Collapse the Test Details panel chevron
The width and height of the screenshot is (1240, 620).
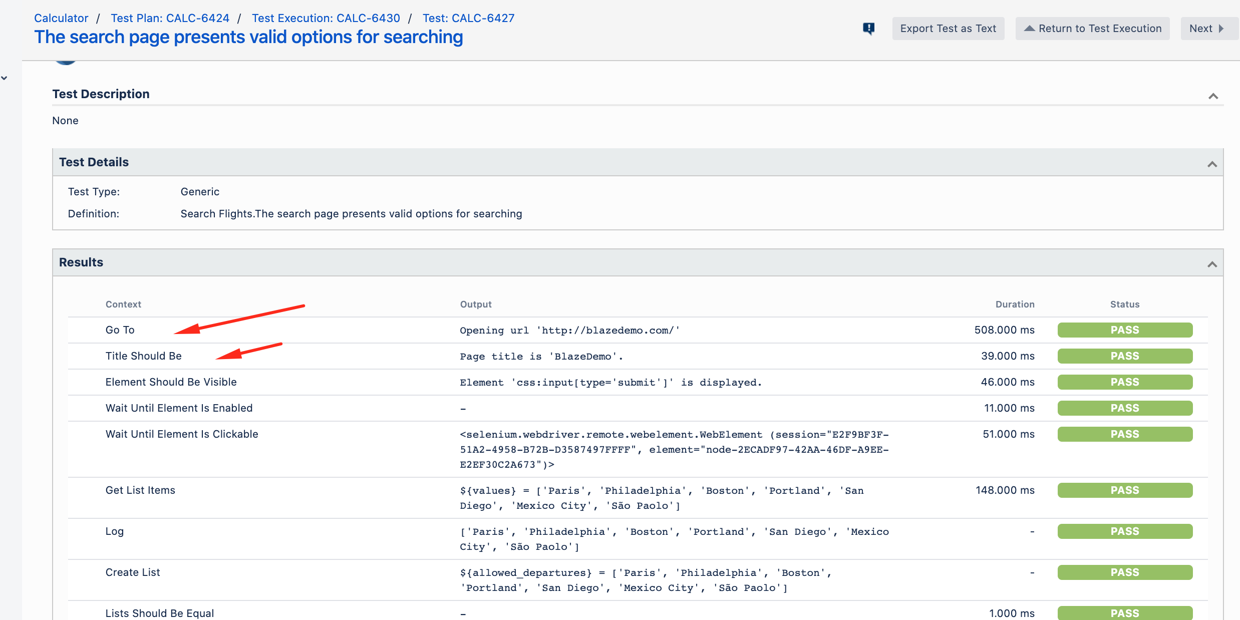pos(1212,164)
